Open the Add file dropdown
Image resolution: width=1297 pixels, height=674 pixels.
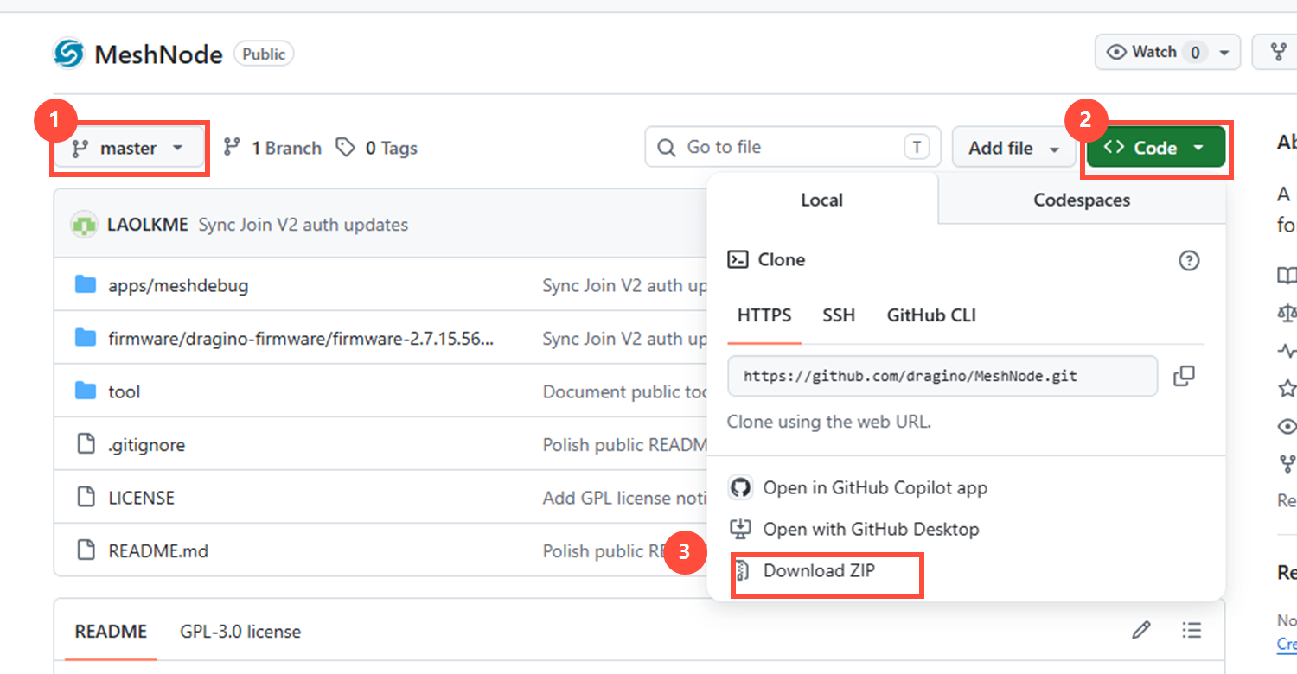click(1013, 149)
